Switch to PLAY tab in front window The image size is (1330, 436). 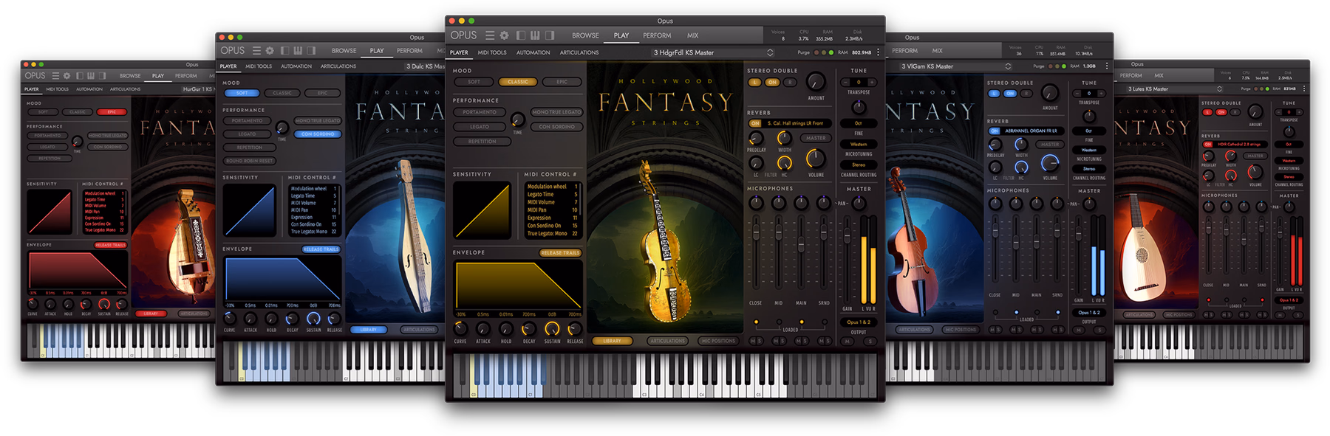[x=621, y=35]
